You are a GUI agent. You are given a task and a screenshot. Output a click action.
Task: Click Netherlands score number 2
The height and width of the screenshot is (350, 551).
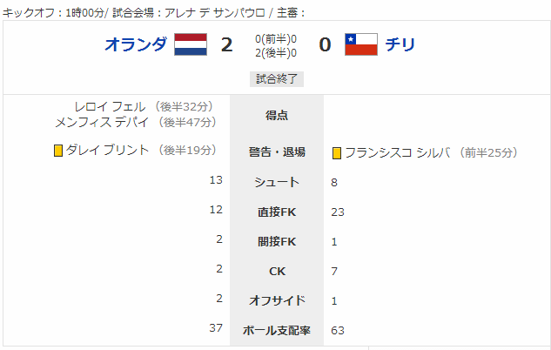(226, 44)
